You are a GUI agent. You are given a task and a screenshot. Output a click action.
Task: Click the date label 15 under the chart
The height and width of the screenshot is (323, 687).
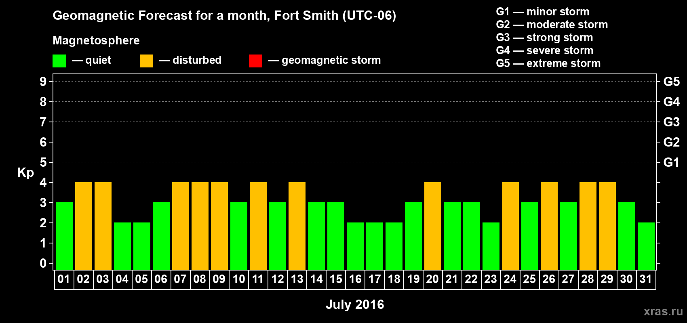pos(336,279)
